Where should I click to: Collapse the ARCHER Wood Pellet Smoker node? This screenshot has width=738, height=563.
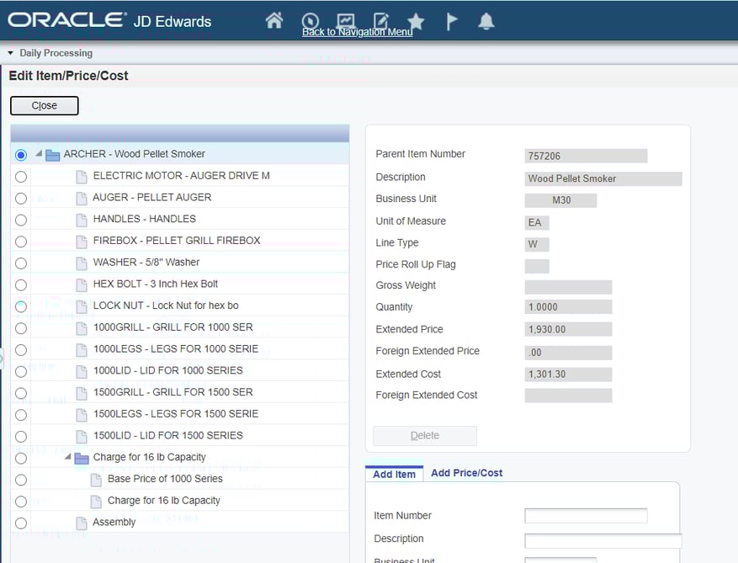[39, 154]
